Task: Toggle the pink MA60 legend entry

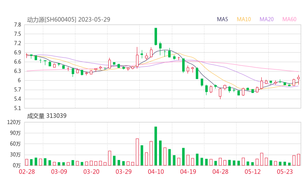Action: (289, 19)
